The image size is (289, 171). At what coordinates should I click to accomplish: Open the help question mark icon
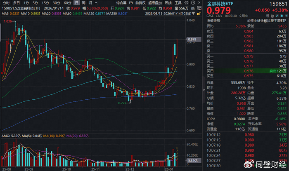[193, 3]
